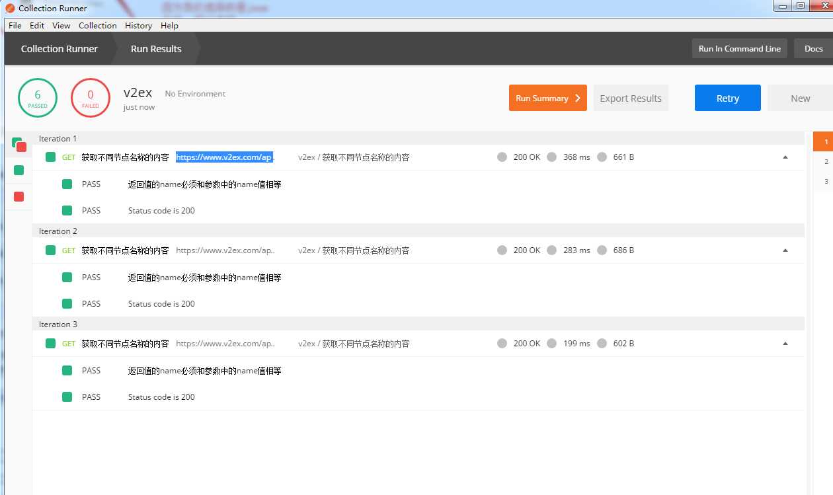Filter failed tests with red square icon
833x495 pixels.
click(19, 196)
